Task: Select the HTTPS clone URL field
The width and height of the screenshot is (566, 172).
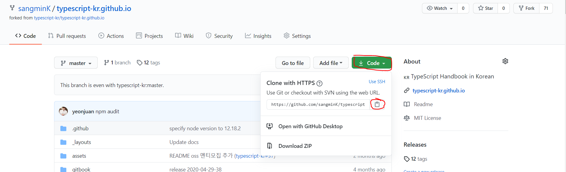Action: pos(318,104)
